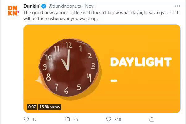
Task: Click the retweet count 25
Action: [75, 119]
